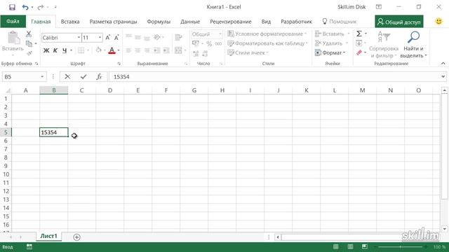
Task: Cut selection with the scissors icon
Action: click(x=29, y=34)
